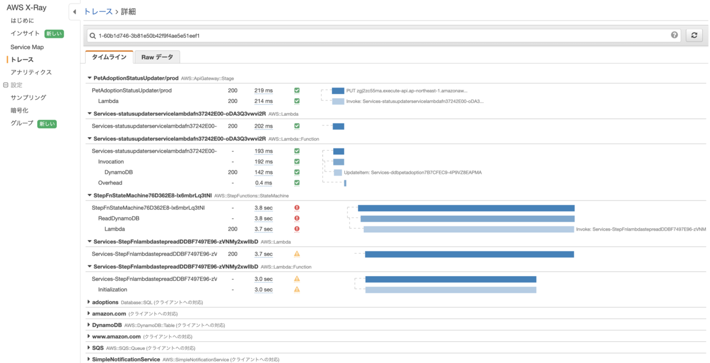
Task: Click the refresh icon button
Action: pos(694,35)
